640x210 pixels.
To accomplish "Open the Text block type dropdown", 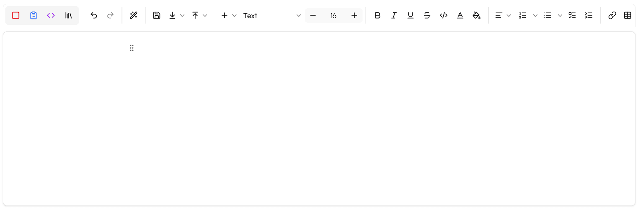I will [x=272, y=15].
